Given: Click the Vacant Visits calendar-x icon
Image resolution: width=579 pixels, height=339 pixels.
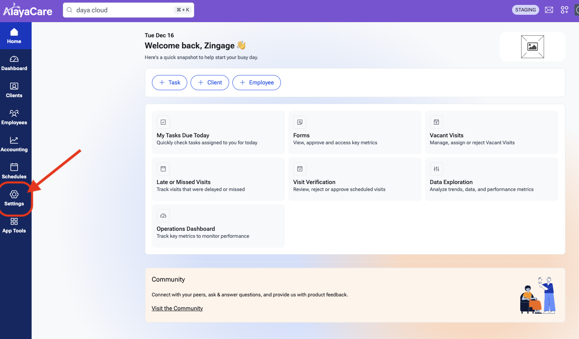Looking at the screenshot, I should 436,122.
